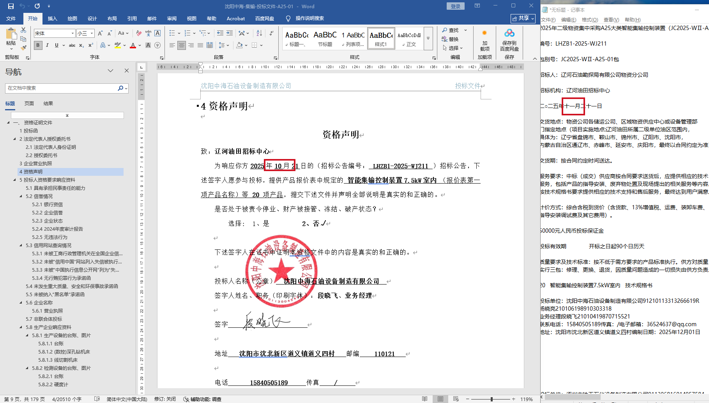Open the 审阅 ribbon tab
The image size is (709, 403).
pyautogui.click(x=172, y=18)
